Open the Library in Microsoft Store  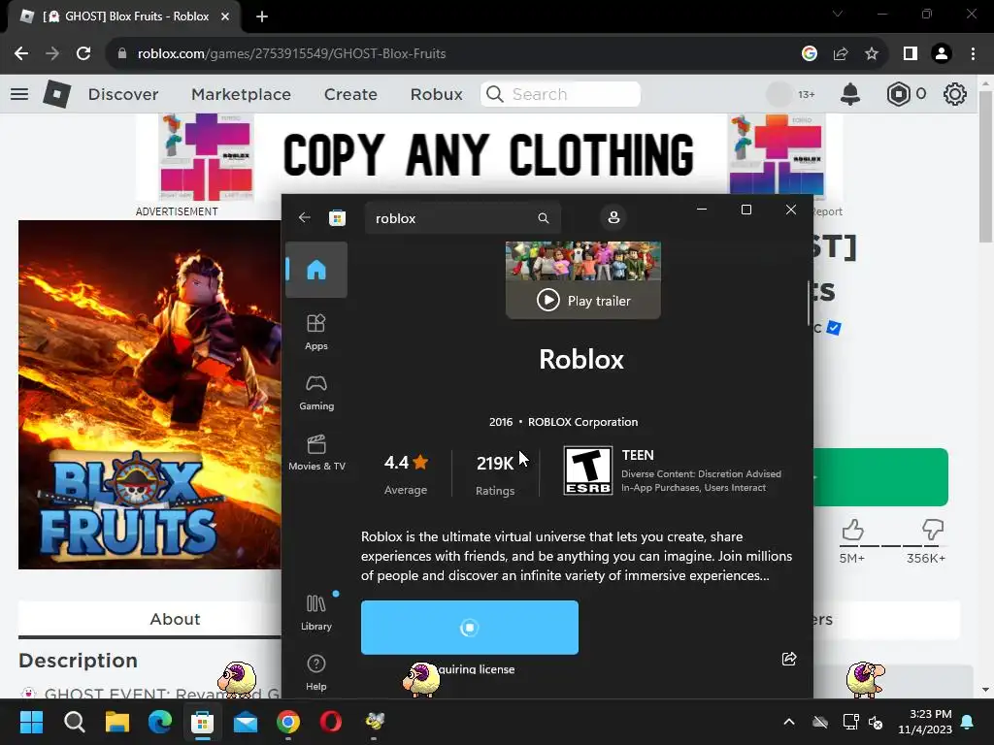[316, 613]
